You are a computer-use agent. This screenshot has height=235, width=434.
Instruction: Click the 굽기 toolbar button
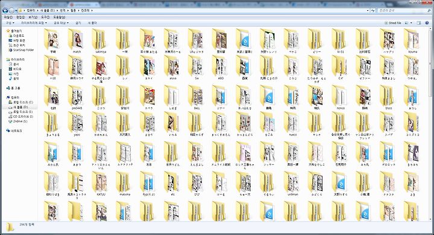[78, 23]
